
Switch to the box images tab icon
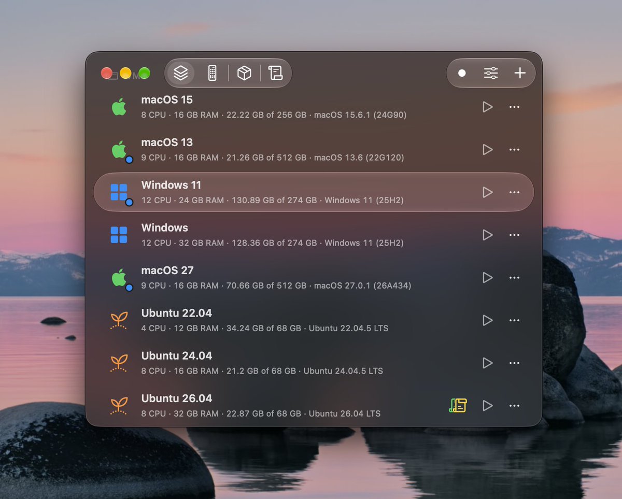[x=244, y=73]
